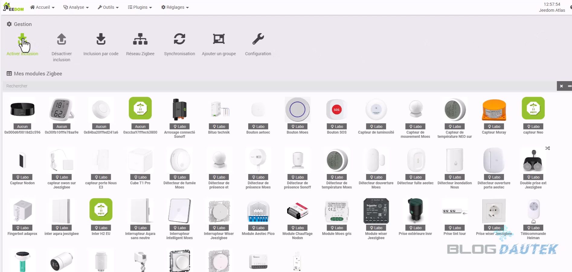Click the Jeedom logo
Viewport: 572px width, 272px height.
(13, 7)
